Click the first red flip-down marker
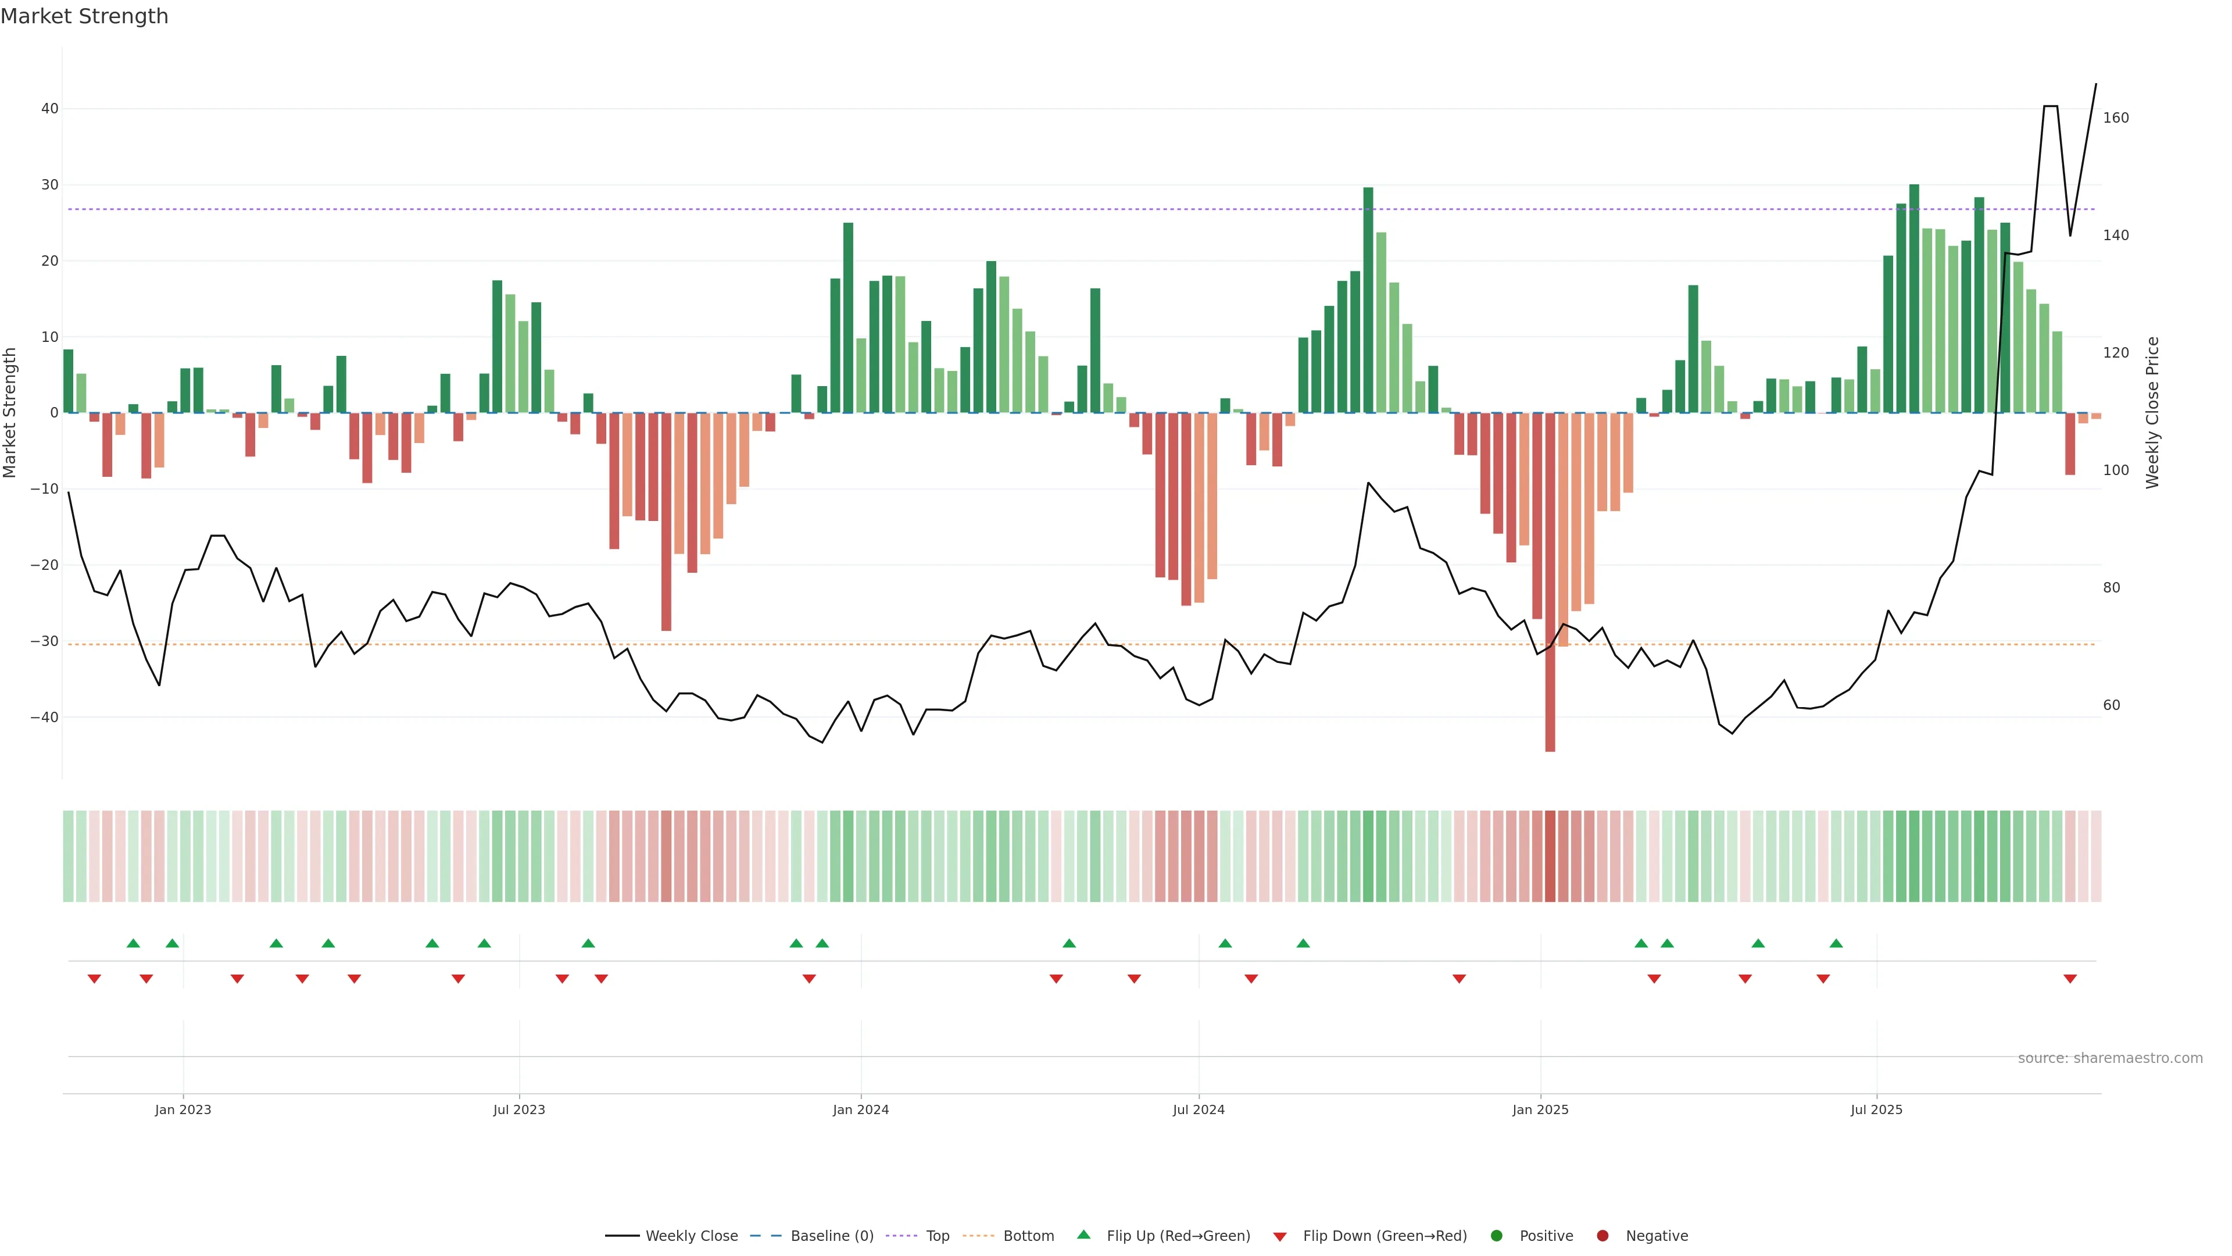Screen dimensions: 2232x1256 tap(94, 979)
